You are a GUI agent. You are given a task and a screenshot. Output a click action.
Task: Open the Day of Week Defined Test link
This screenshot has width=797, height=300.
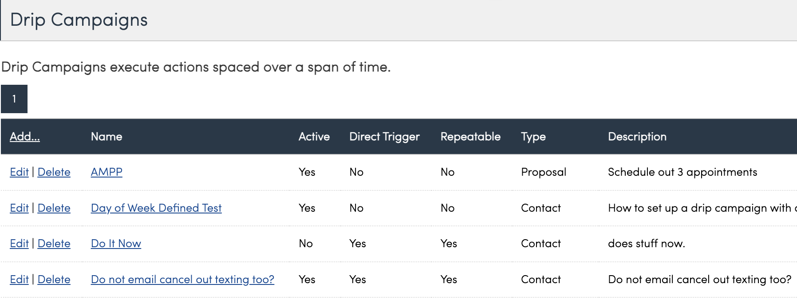(156, 208)
